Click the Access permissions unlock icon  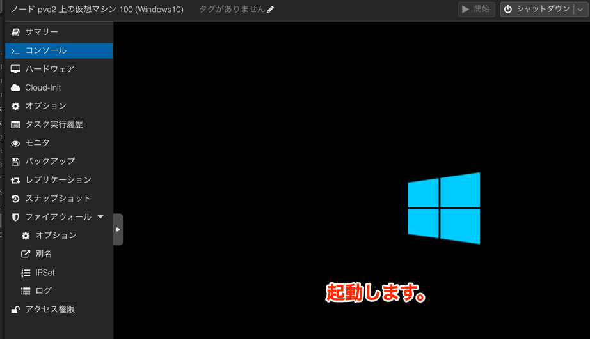pyautogui.click(x=16, y=310)
